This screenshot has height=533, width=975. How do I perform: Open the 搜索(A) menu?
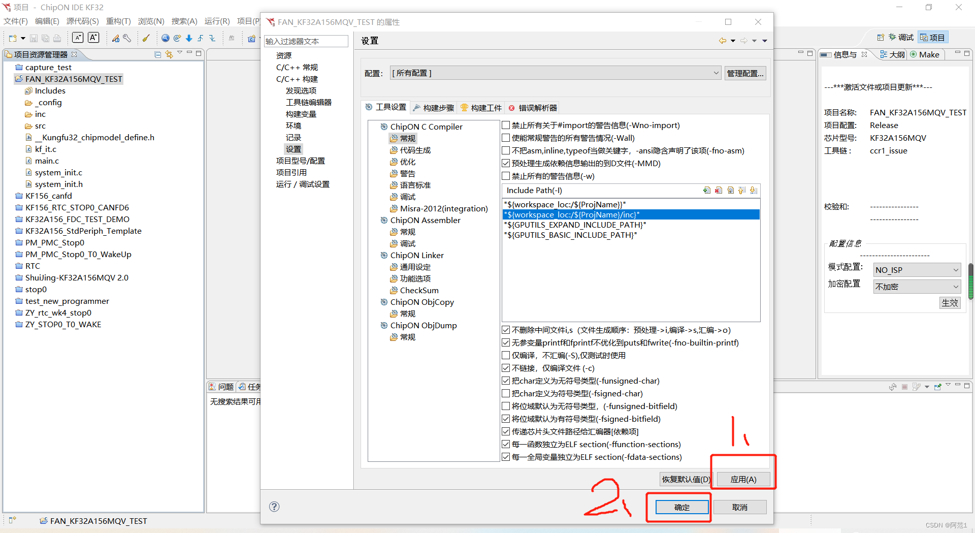pos(184,21)
